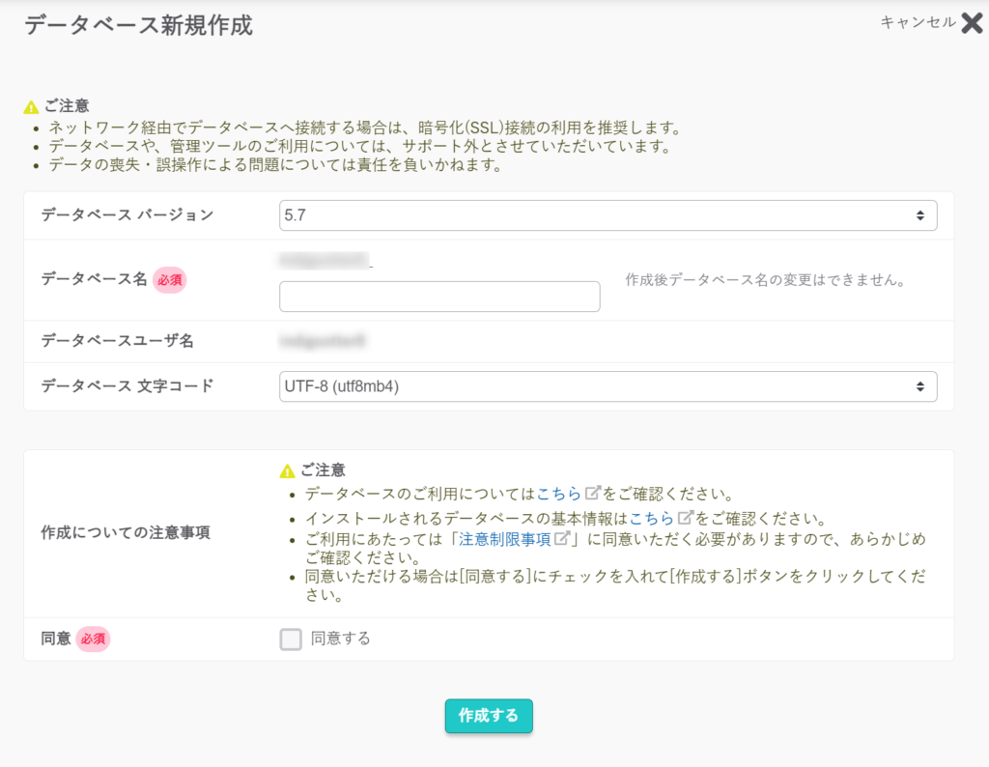Screen dimensions: 989x767
Task: Open the first こちら link about database usage
Action: coord(559,494)
